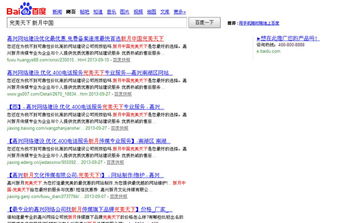Go to the 视频 video tab
339x223 pixels.
tap(138, 12)
